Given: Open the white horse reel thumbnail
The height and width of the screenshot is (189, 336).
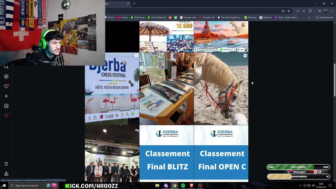Looking at the screenshot, I should (221, 89).
